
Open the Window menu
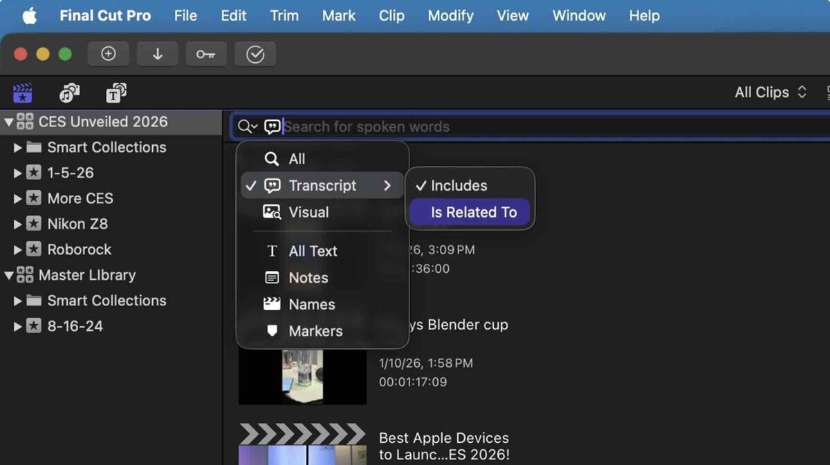click(x=579, y=16)
